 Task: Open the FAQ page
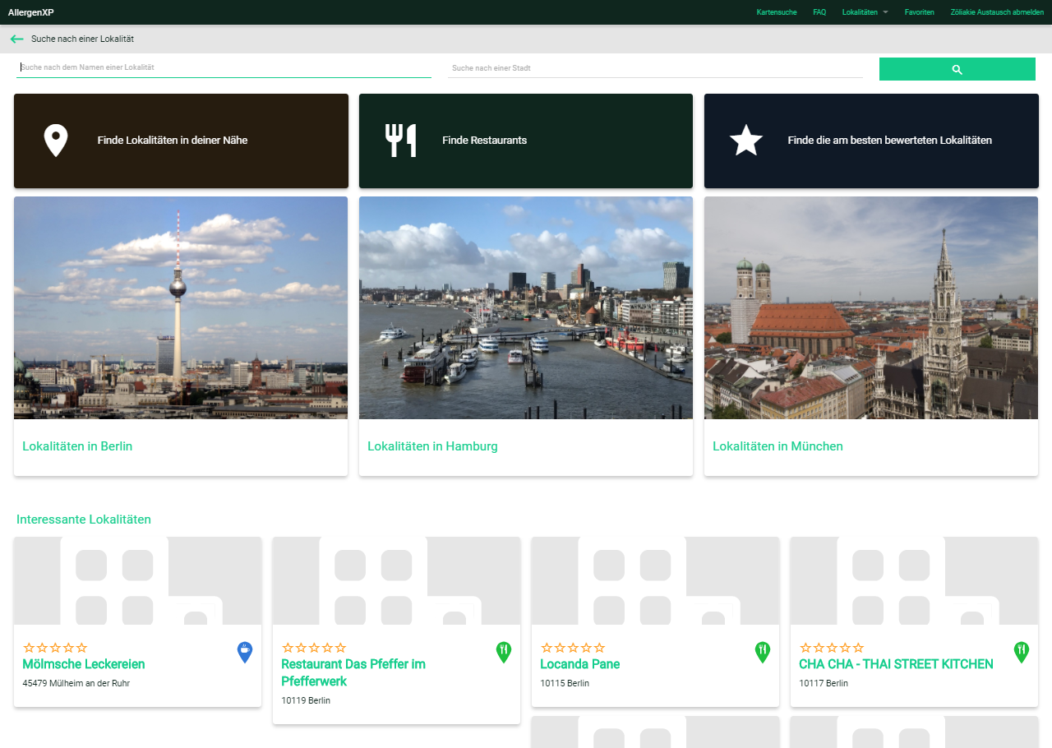(819, 12)
